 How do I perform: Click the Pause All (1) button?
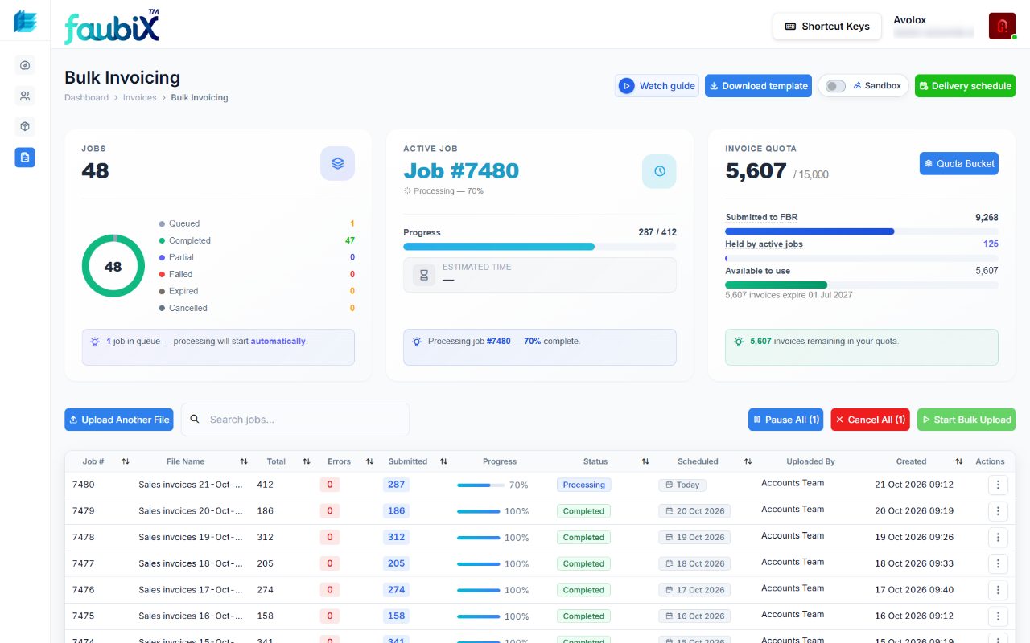785,420
